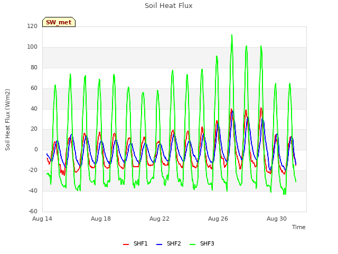Click the 80 y-axis tick label
This screenshot has height=254, width=338.
[34, 68]
